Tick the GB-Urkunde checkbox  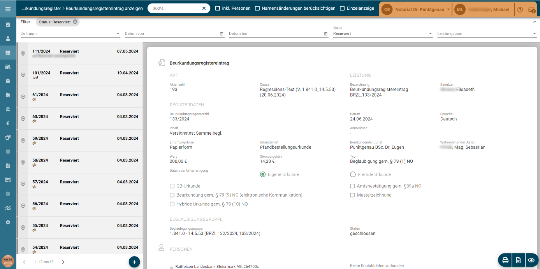pyautogui.click(x=172, y=186)
